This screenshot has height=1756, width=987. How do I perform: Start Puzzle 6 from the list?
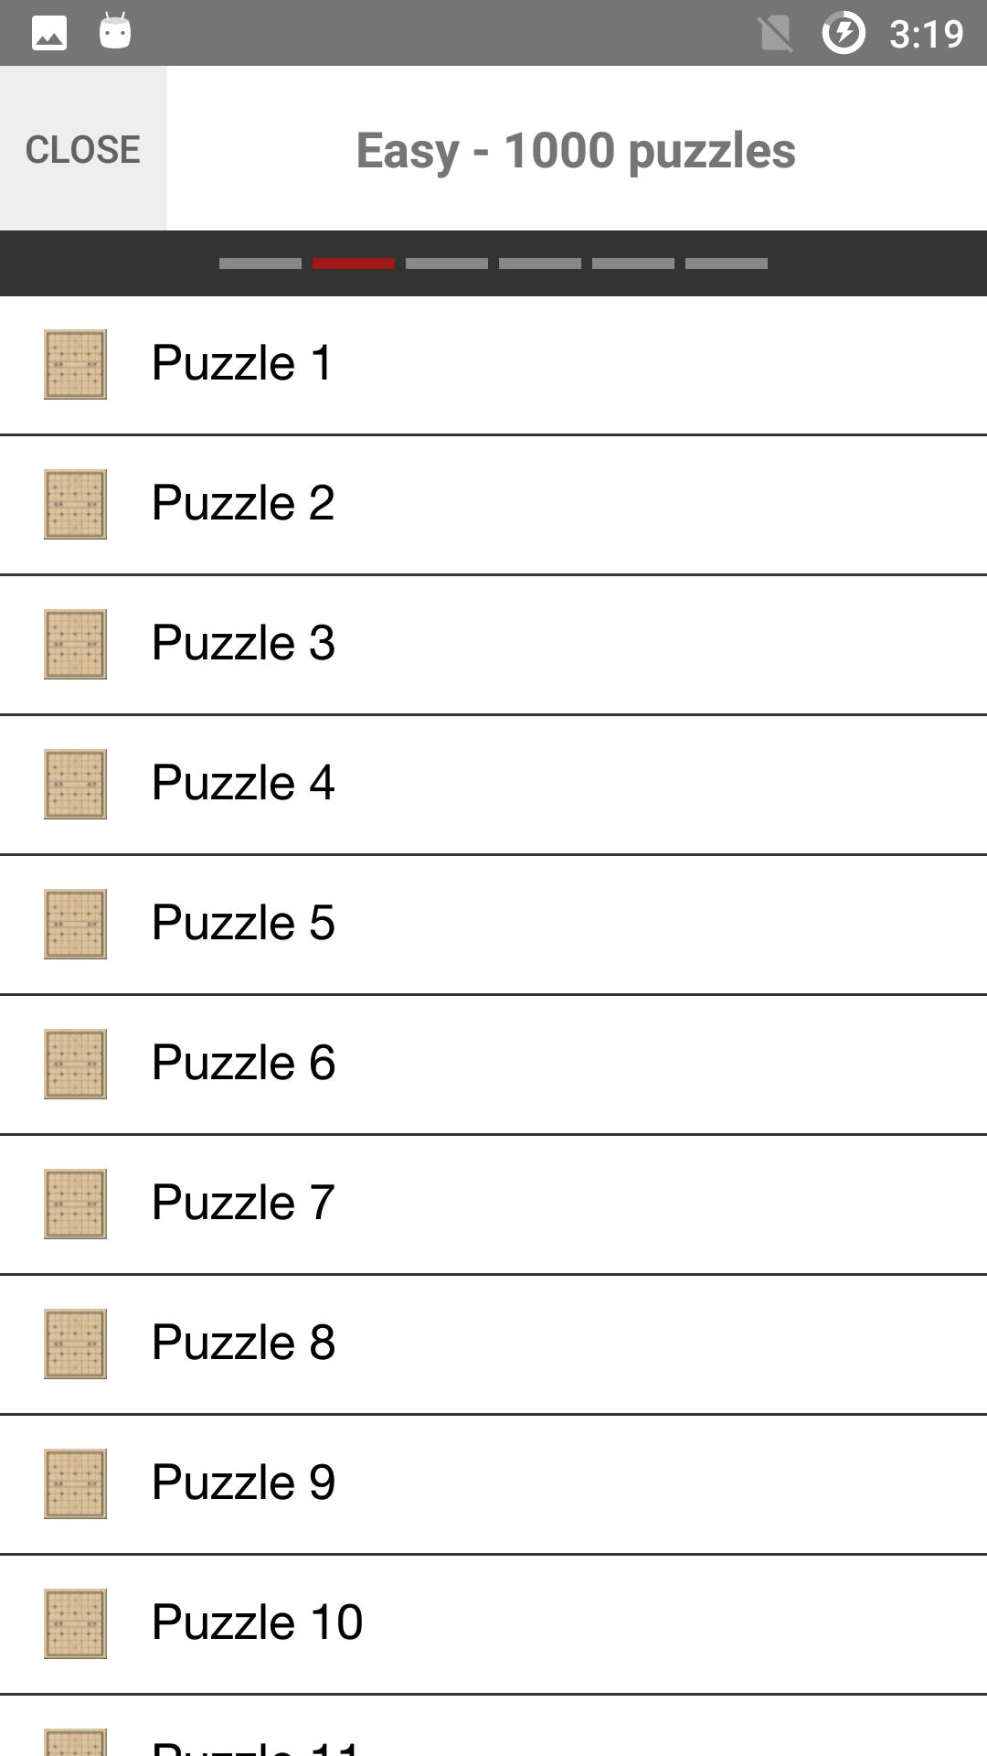[x=493, y=1064]
